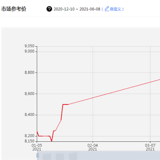Click the 02-04 2021 x-axis label
This screenshot has width=160, height=160.
pyautogui.click(x=92, y=147)
